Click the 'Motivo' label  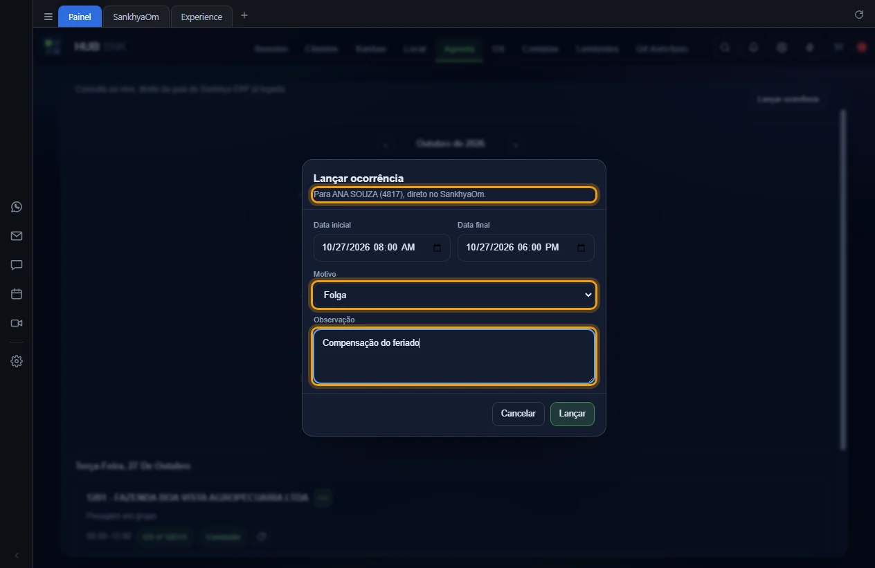pos(325,275)
